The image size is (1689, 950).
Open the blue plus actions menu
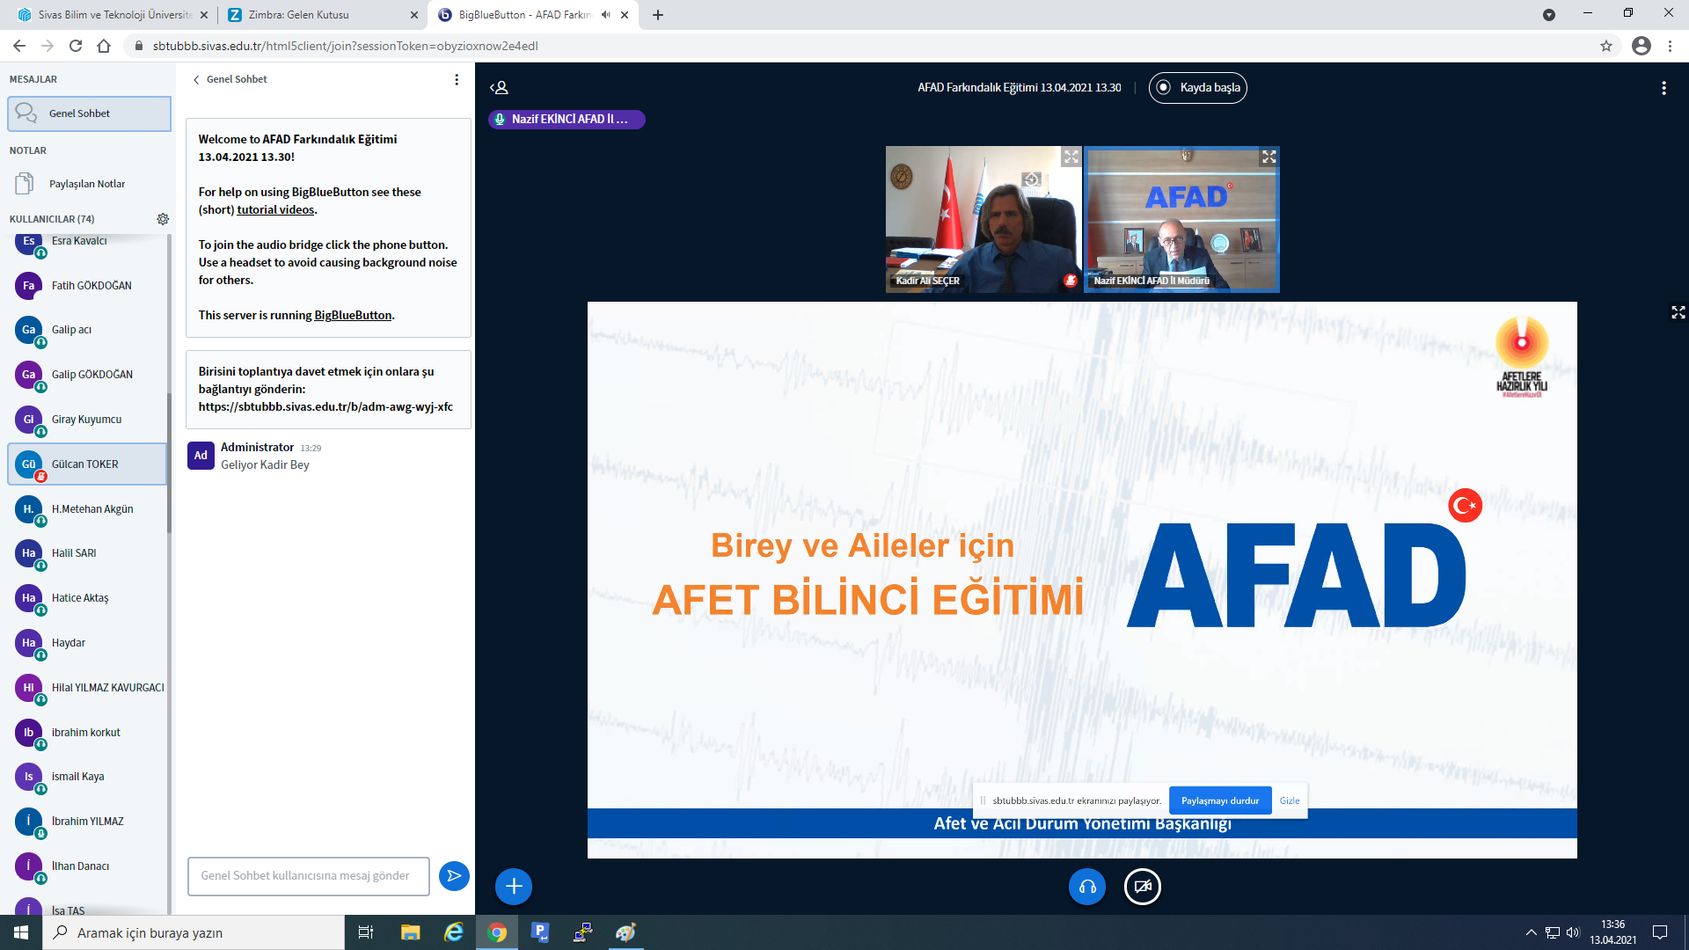click(x=514, y=887)
